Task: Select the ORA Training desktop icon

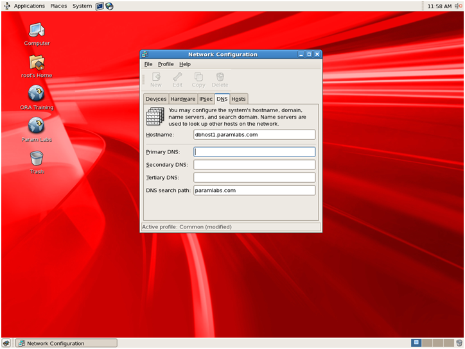Action: pyautogui.click(x=37, y=98)
